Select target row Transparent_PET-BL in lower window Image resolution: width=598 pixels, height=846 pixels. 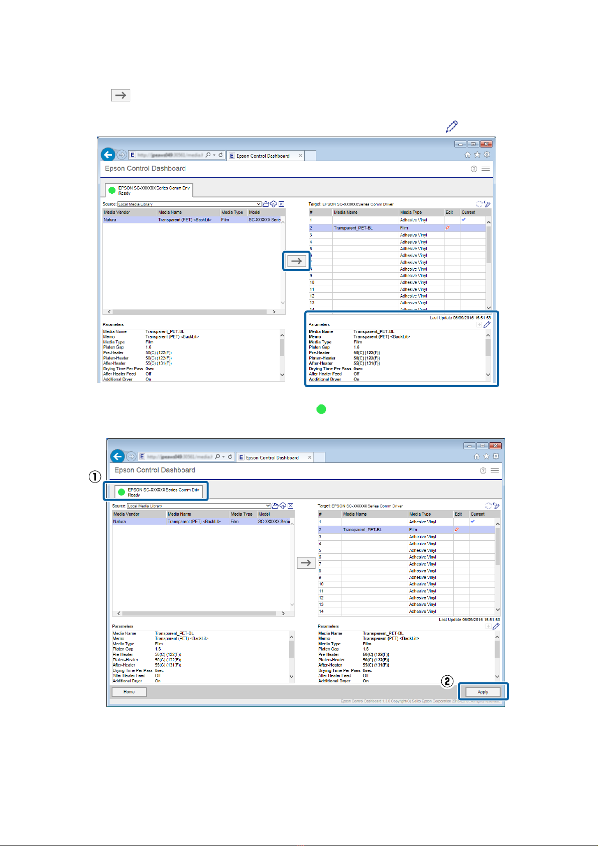(x=406, y=530)
